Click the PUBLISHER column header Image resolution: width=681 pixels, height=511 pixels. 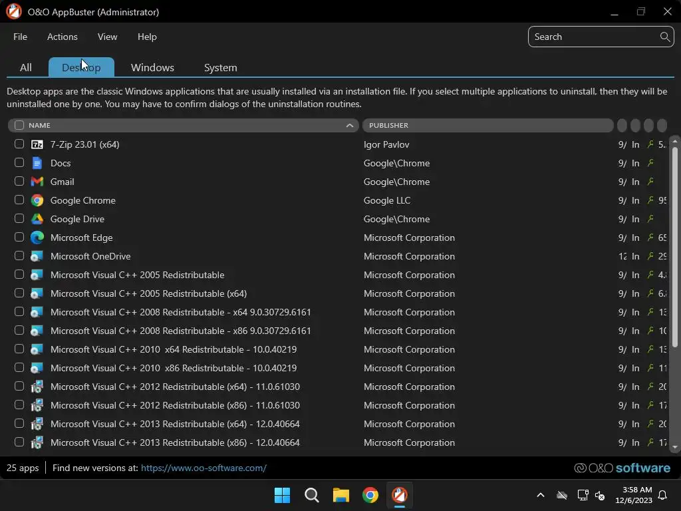pyautogui.click(x=487, y=125)
